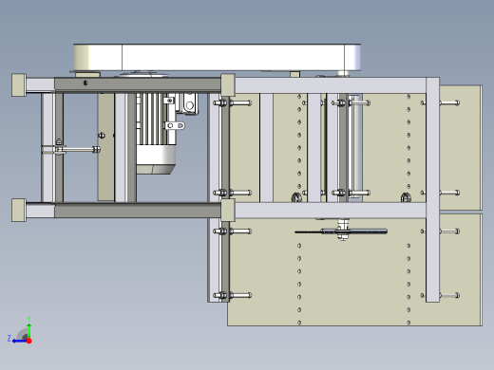The height and width of the screenshot is (370, 494).
Task: Click the green Y axis arrow of triad
Action: click(x=28, y=330)
